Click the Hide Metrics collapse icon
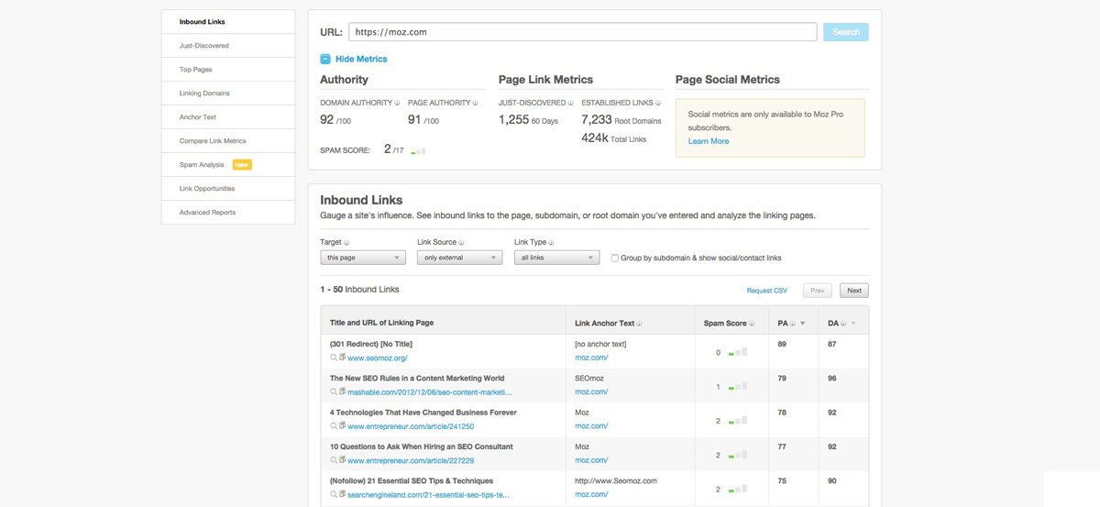 pos(325,59)
